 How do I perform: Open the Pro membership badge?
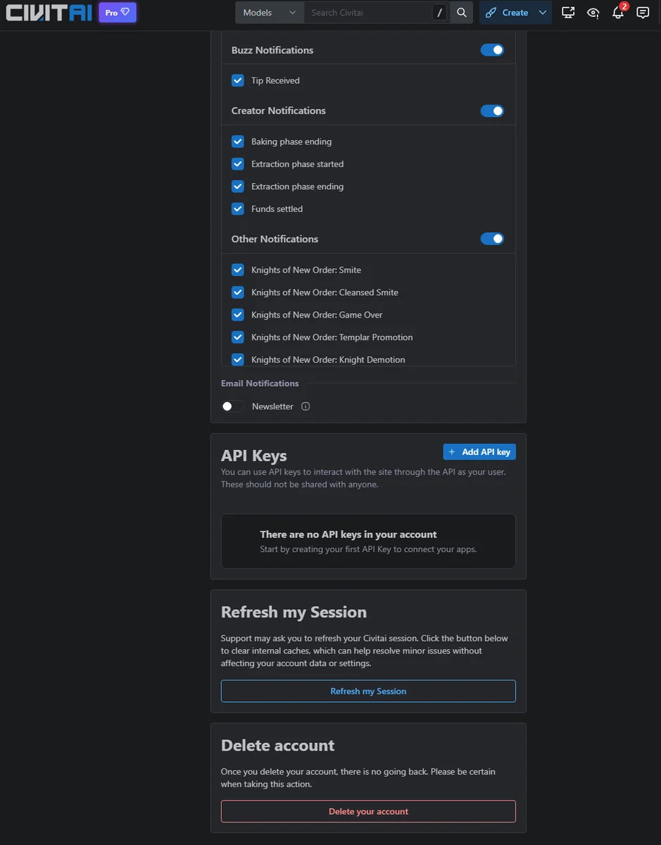coord(118,13)
